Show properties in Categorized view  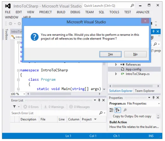111,110
